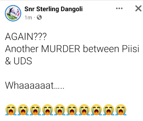Open Snr Sterling Dangoli's profile picture
This screenshot has width=143, height=121.
(13, 13)
